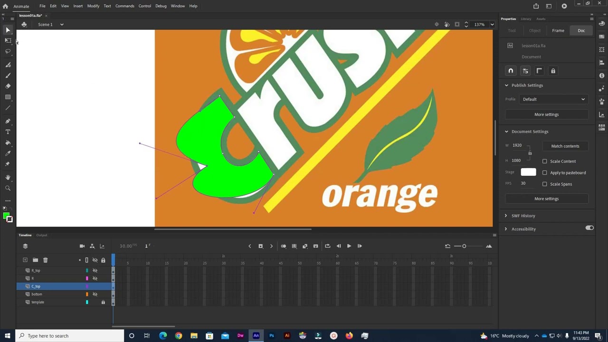Select the Zoom magnifier tool

(8, 188)
